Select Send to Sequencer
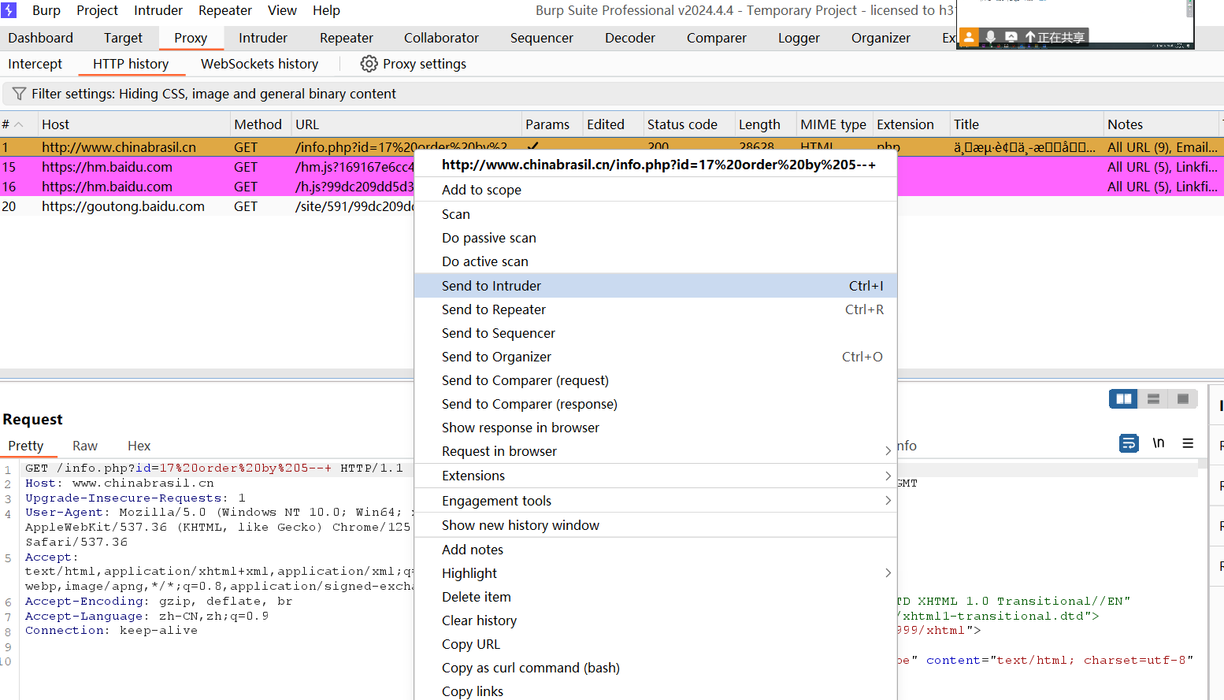 pyautogui.click(x=655, y=333)
